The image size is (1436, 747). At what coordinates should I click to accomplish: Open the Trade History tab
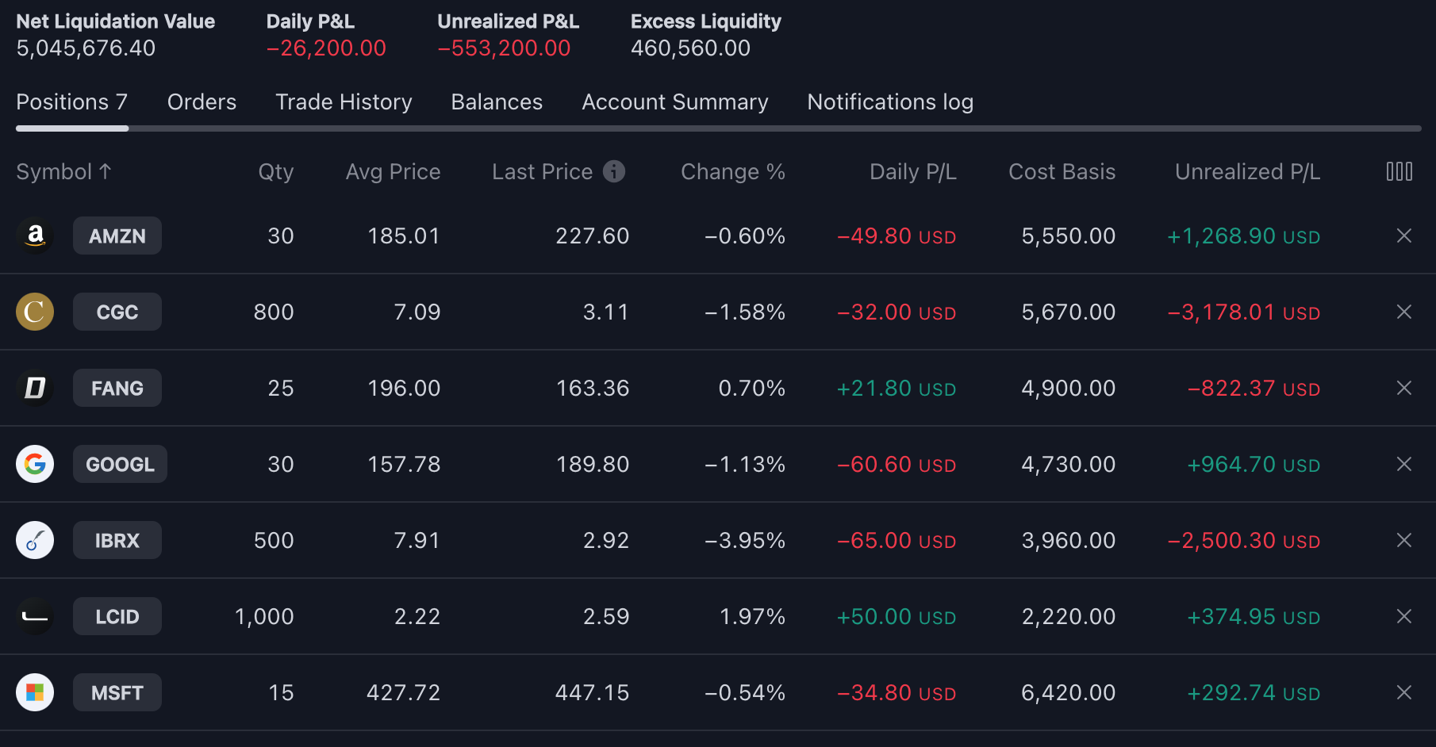click(x=344, y=102)
